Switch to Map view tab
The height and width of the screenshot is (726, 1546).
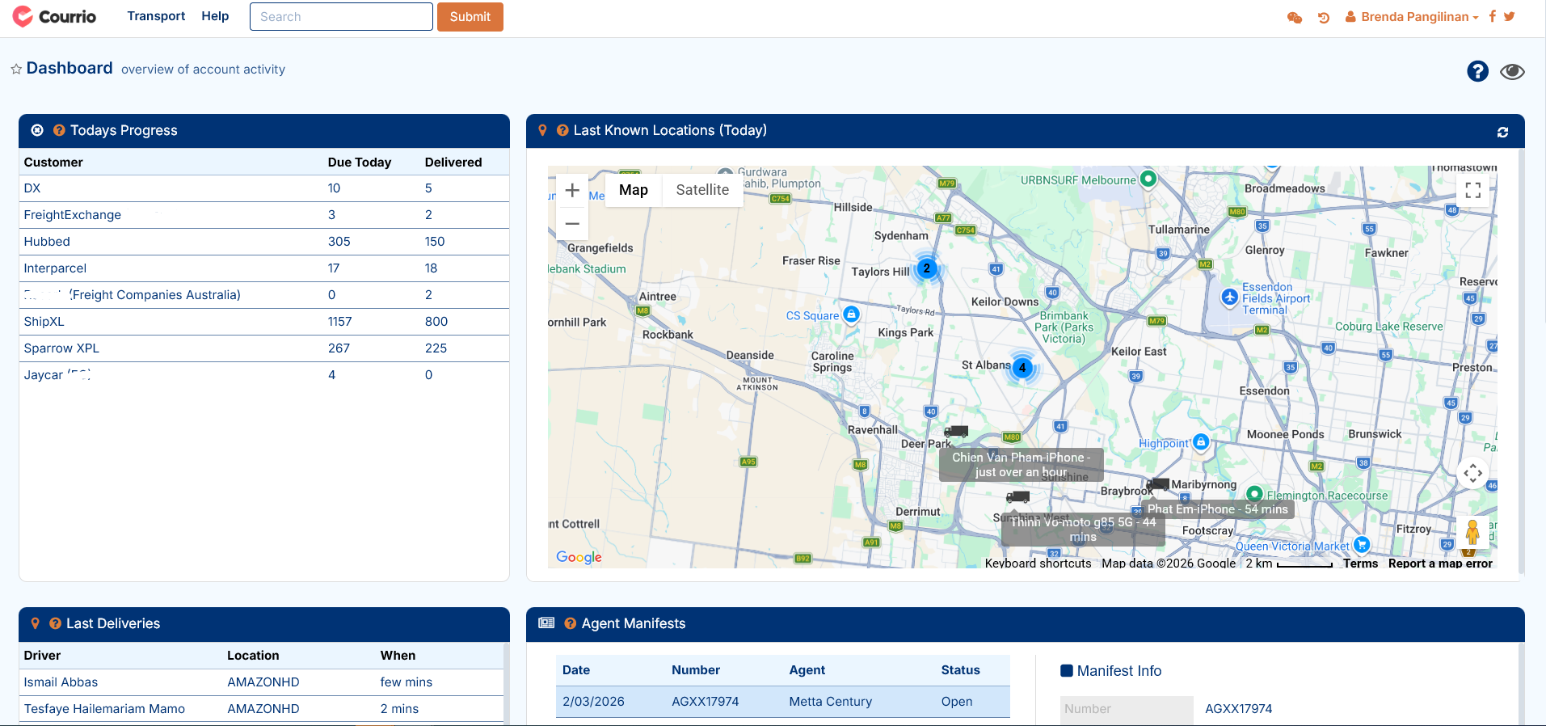[x=634, y=190]
